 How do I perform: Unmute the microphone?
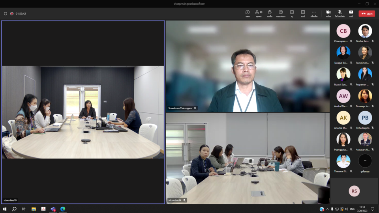[340, 13]
